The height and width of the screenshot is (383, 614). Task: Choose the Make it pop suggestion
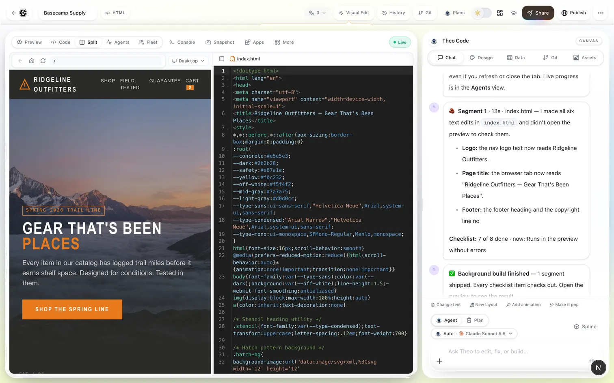[x=564, y=305]
